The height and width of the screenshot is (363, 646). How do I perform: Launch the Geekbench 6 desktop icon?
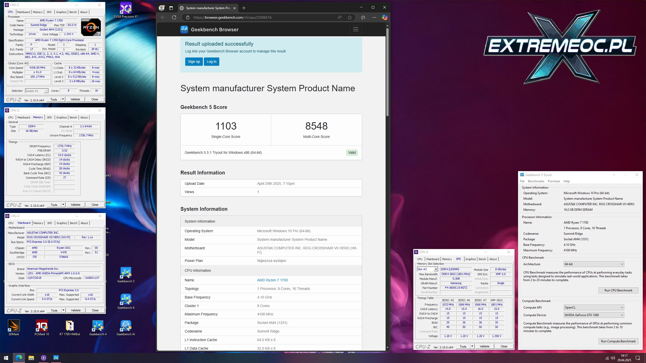126,301
